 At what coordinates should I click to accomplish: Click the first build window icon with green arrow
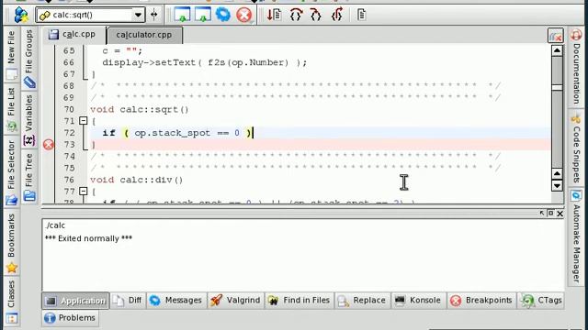[182, 15]
